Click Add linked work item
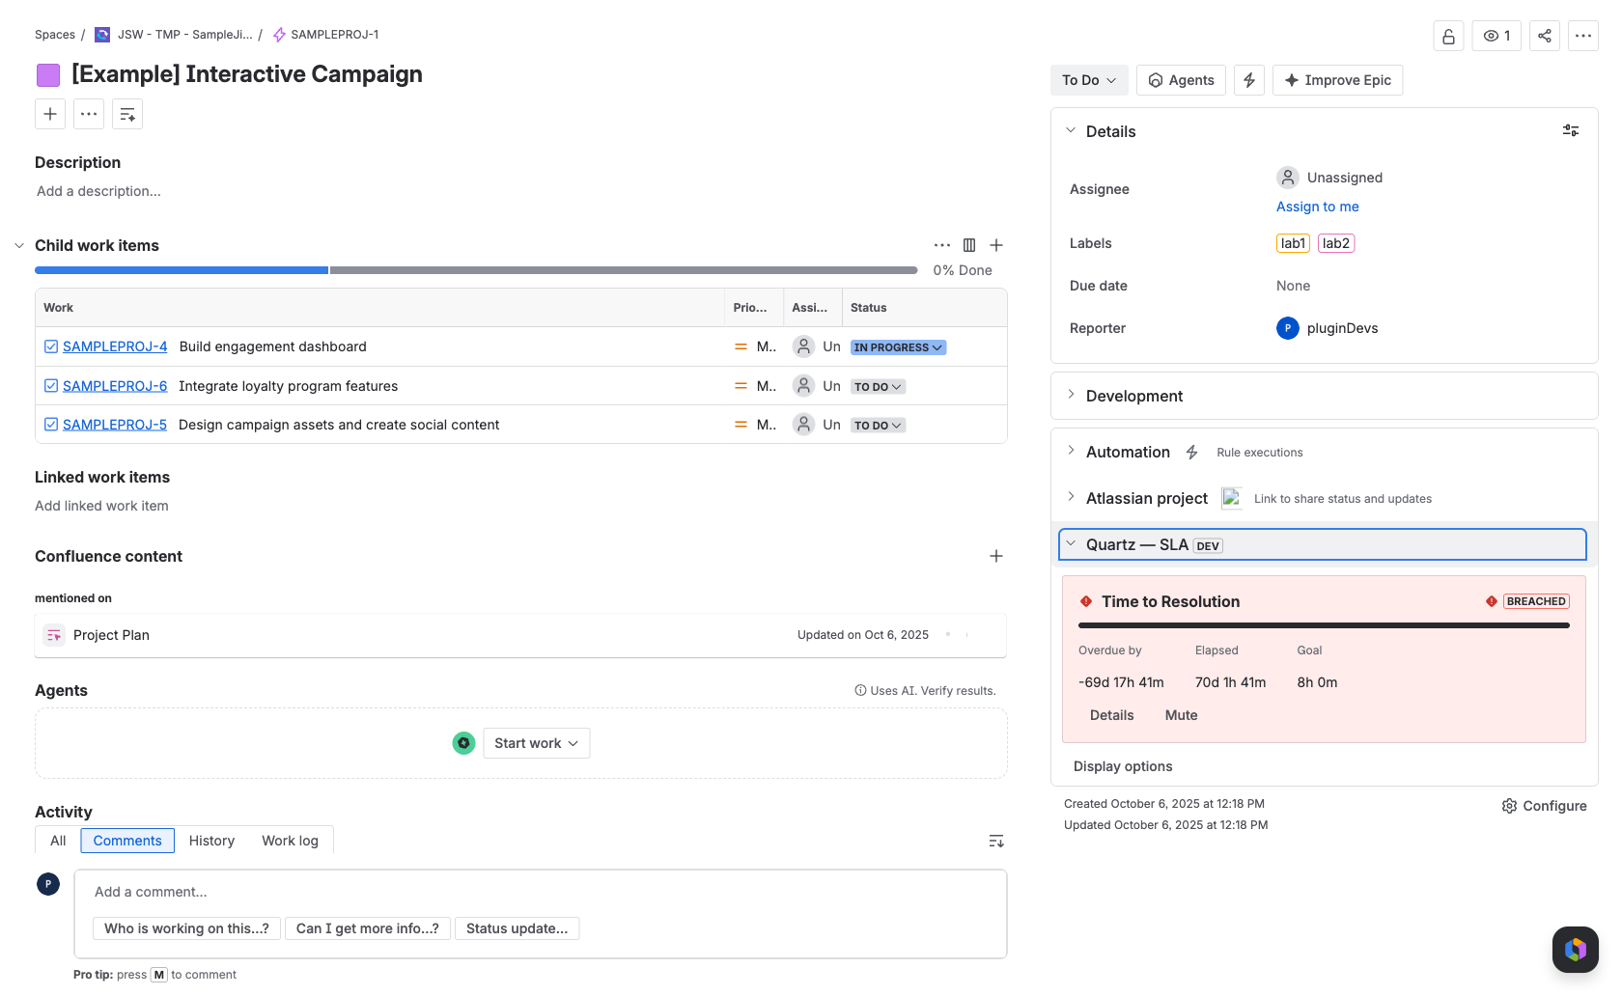Screen dimensions: 1622x996 [101, 506]
